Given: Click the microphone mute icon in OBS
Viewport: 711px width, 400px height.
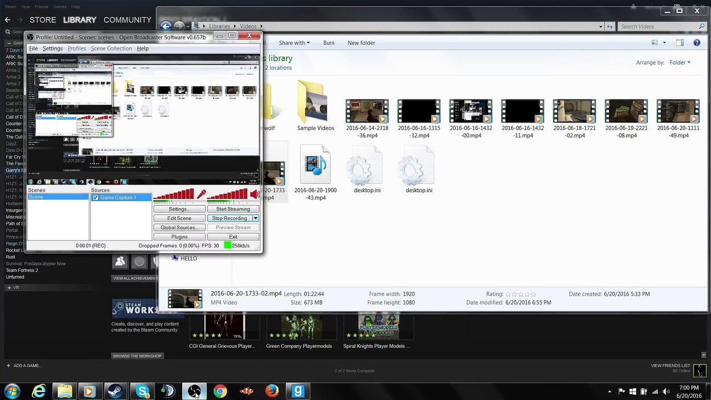Looking at the screenshot, I should point(201,194).
